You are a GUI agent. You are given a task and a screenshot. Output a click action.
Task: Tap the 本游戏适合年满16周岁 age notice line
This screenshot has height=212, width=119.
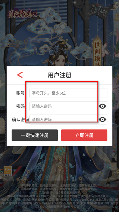[58, 196]
